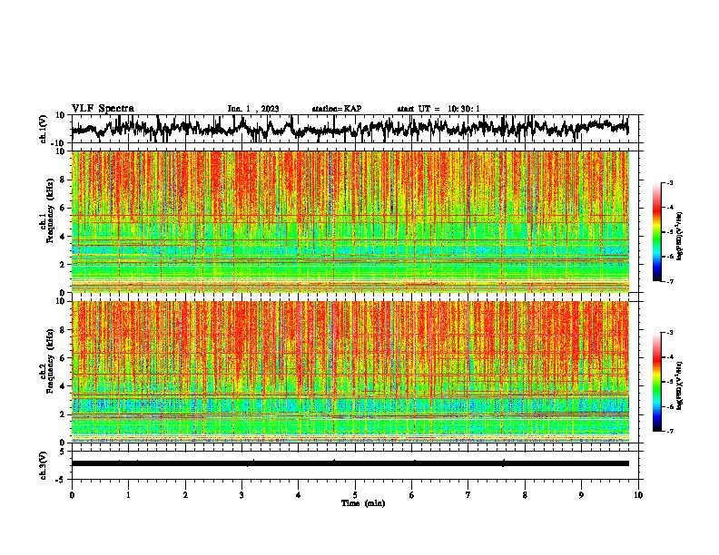Click the "Time (min)" axis label

[363, 503]
